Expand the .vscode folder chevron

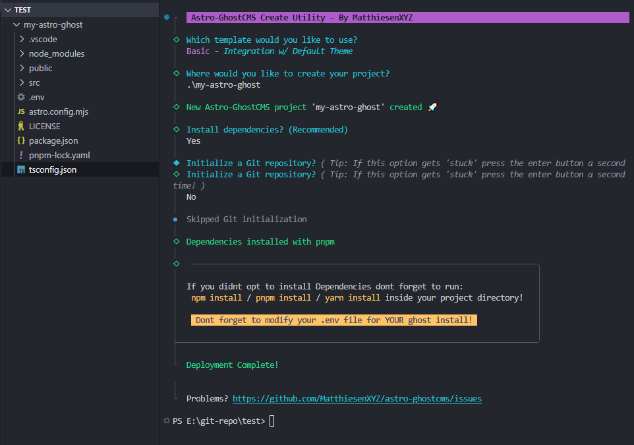(x=22, y=40)
